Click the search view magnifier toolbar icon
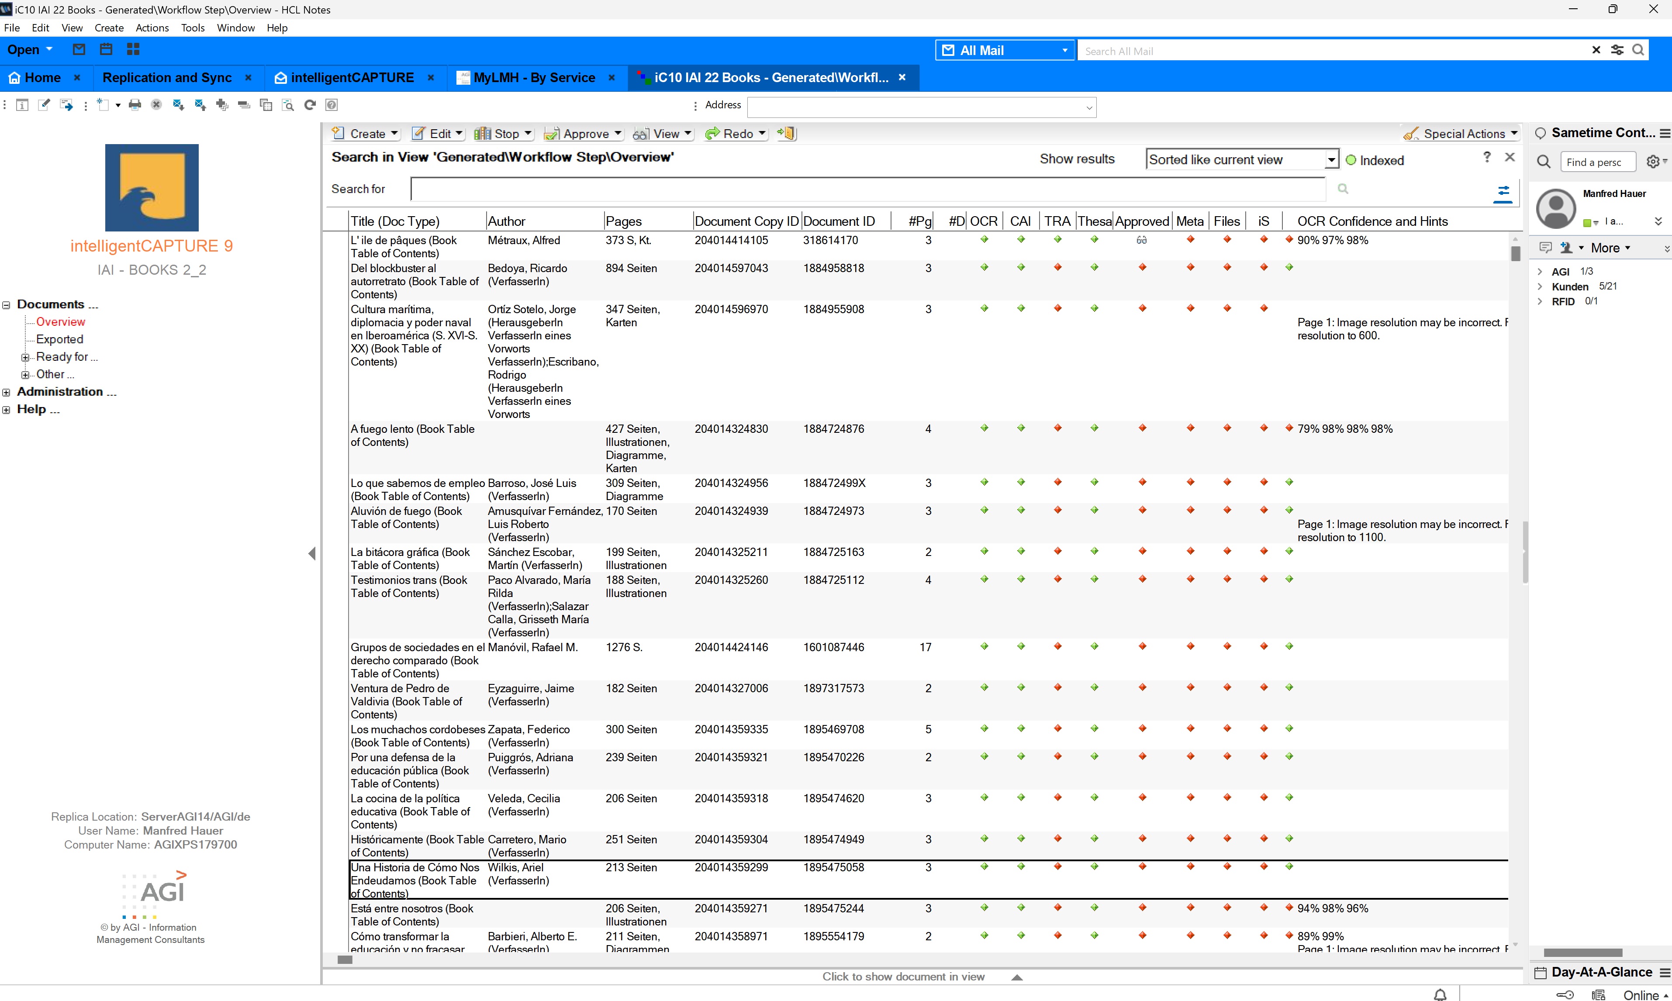Image resolution: width=1672 pixels, height=1001 pixels. click(x=288, y=104)
